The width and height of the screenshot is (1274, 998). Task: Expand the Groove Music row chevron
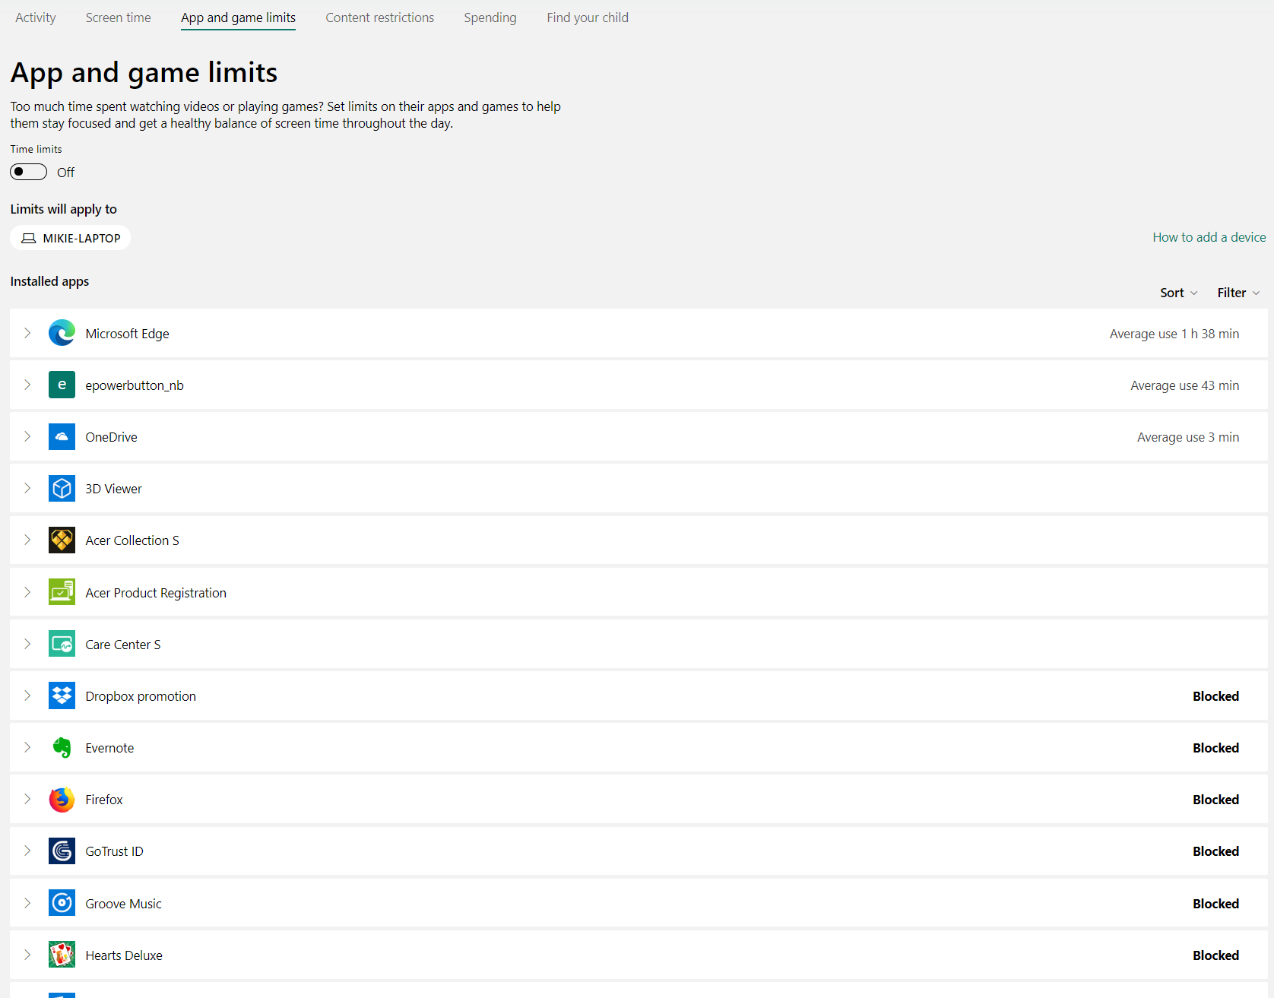pos(27,903)
